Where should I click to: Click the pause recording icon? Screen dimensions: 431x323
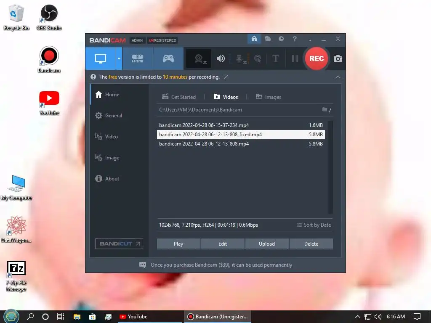(x=295, y=58)
